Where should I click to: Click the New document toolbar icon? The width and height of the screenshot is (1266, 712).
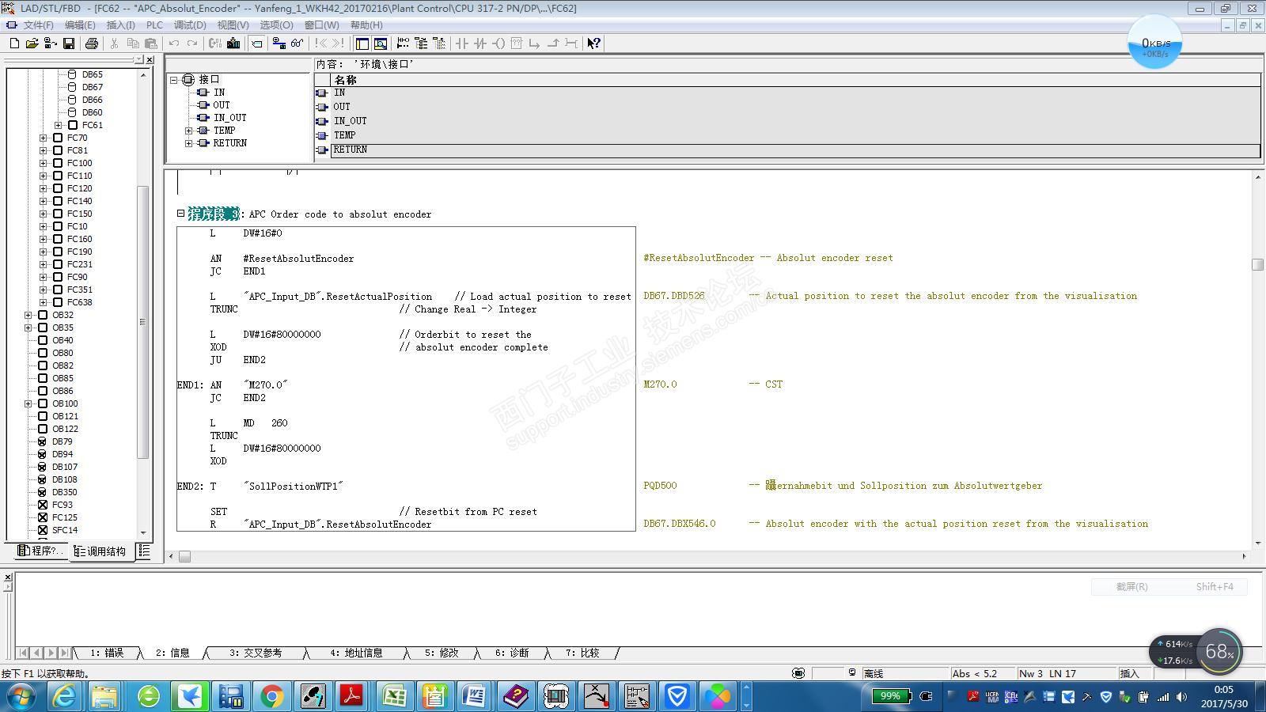[x=14, y=44]
